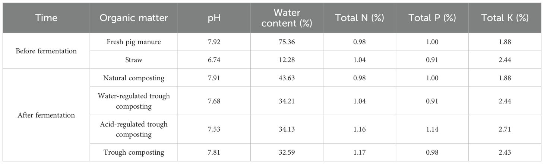Viewport: 544px width, 164px height.
Task: Click the Water-regulated trough composting cell
Action: pyautogui.click(x=134, y=101)
